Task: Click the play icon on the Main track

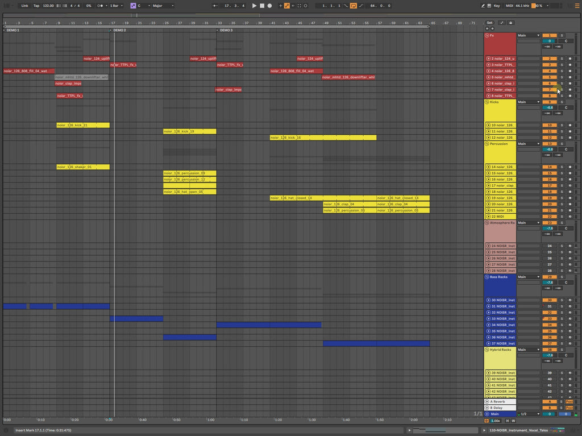Action: [x=488, y=414]
